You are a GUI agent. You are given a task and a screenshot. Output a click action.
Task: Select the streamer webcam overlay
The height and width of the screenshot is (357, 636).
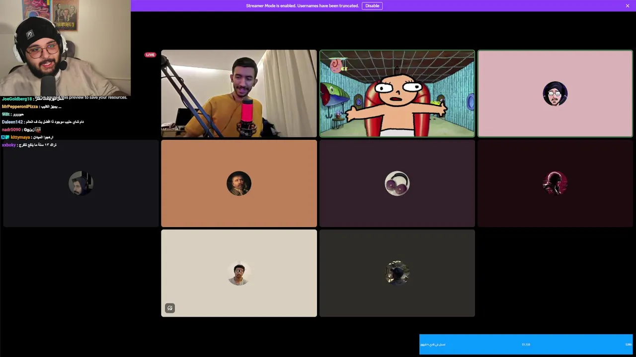pyautogui.click(x=65, y=48)
